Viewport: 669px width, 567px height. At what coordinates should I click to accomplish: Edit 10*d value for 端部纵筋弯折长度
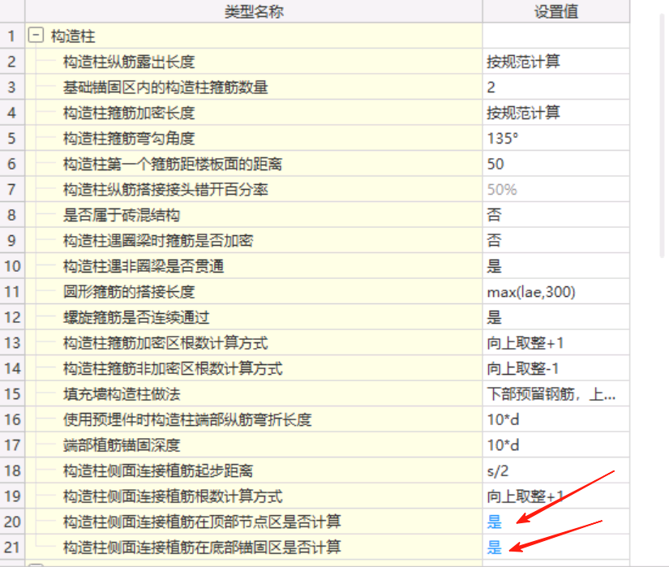click(556, 420)
